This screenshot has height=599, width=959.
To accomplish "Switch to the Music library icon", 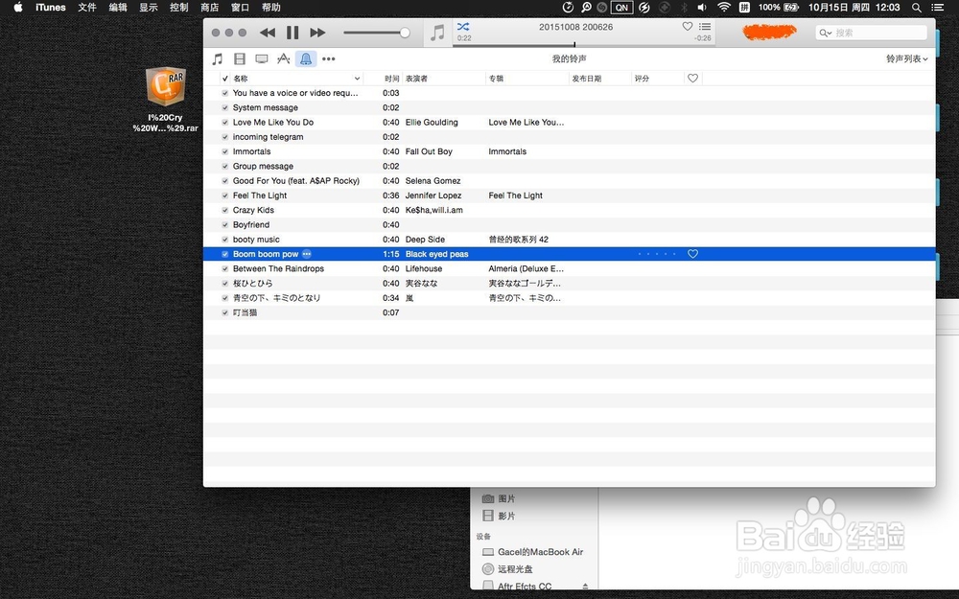I will [217, 58].
